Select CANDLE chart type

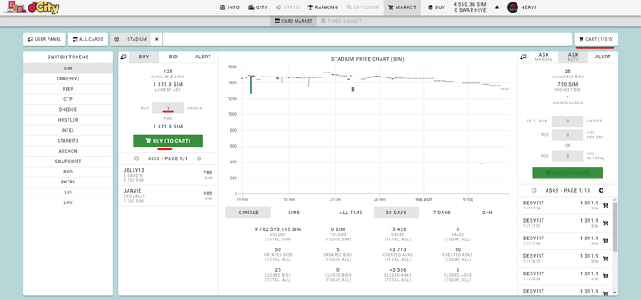(x=249, y=212)
